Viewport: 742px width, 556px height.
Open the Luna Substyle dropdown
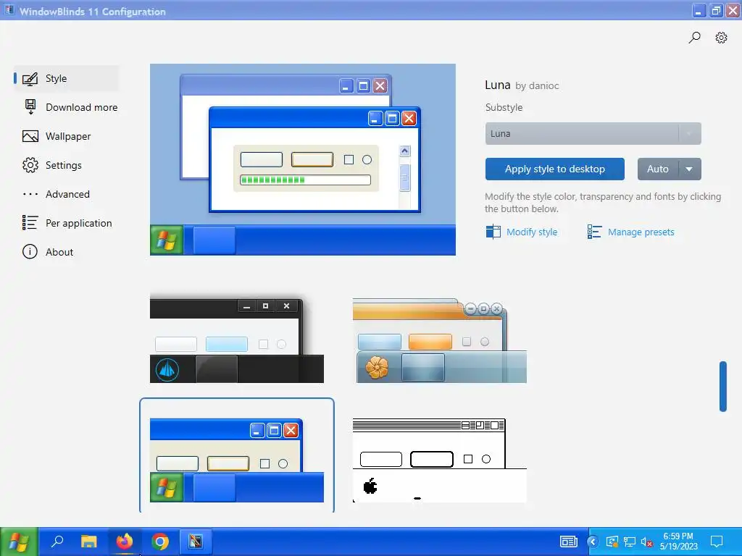(x=593, y=134)
